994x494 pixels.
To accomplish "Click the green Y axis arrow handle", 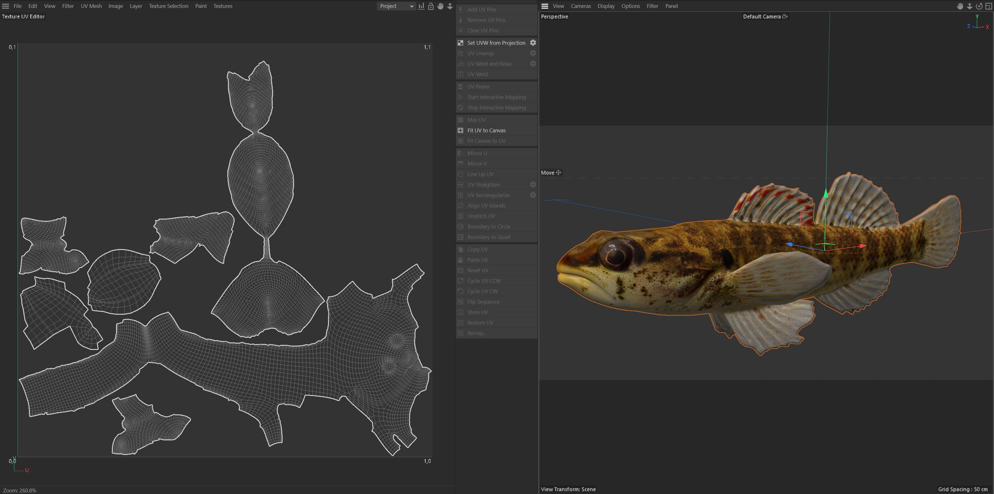I will pos(826,193).
